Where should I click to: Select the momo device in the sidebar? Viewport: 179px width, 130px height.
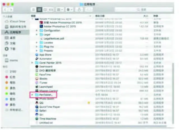[11, 60]
